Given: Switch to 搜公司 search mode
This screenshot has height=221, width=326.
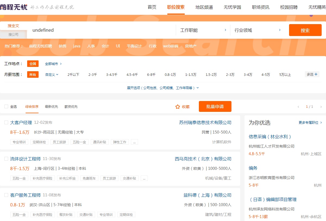Looking at the screenshot, I should click(14, 34).
